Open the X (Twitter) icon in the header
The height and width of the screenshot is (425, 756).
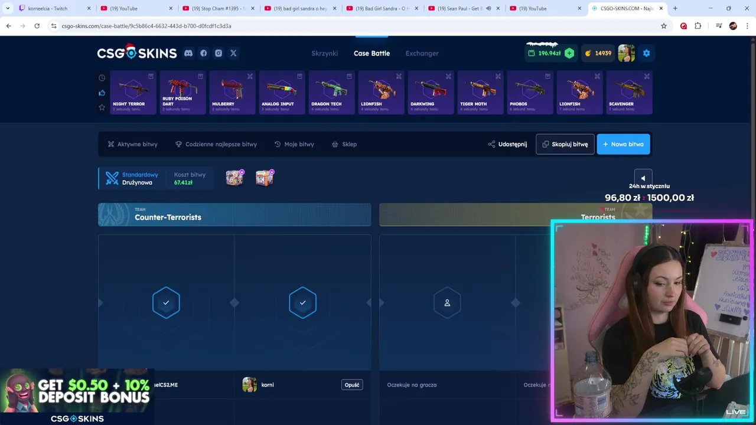(x=233, y=53)
